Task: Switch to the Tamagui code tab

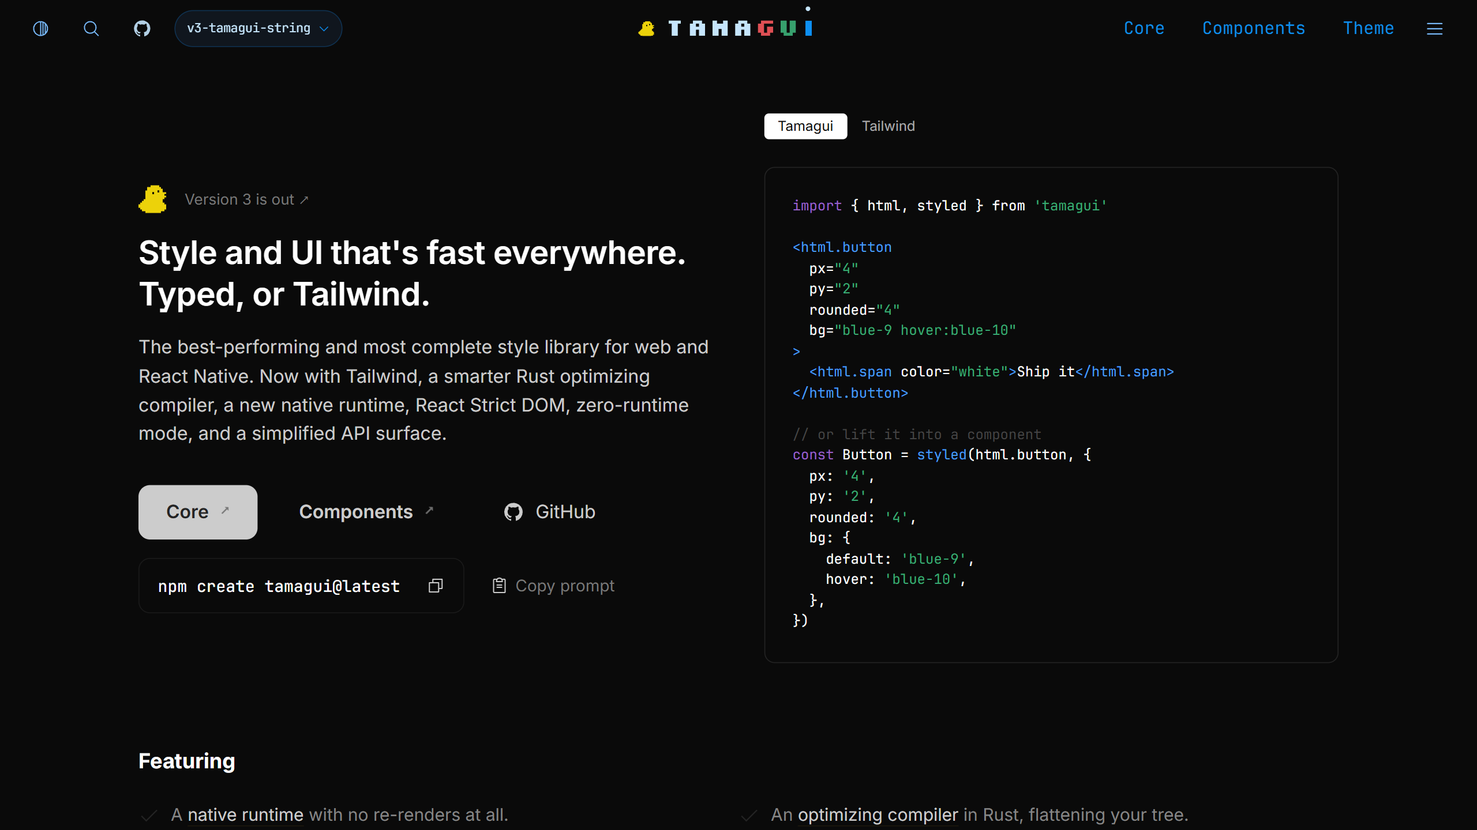Action: (x=805, y=126)
